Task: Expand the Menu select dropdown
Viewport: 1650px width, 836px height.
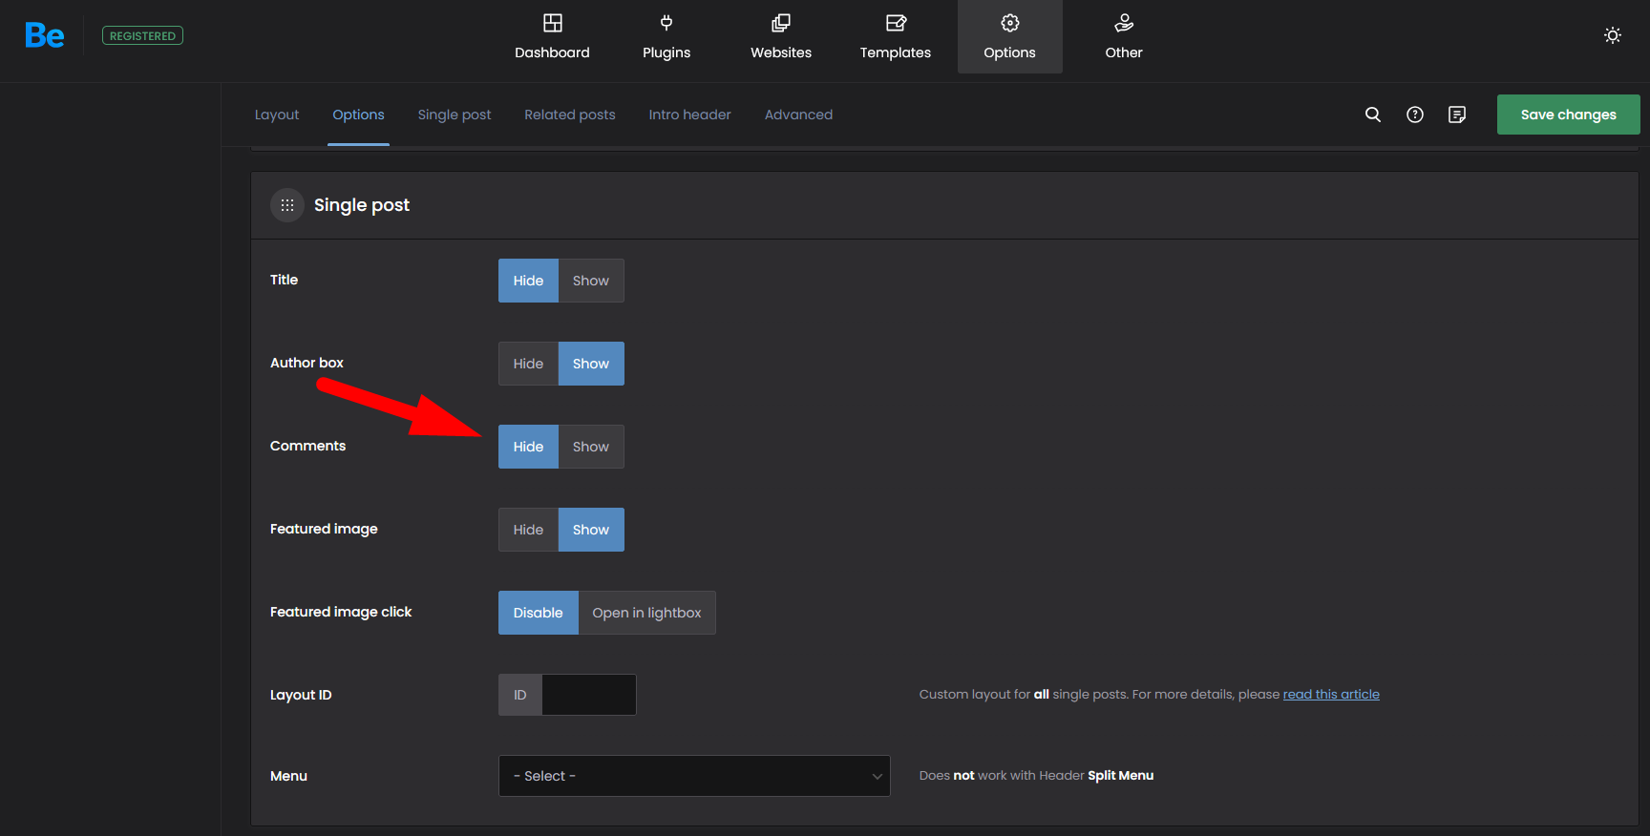Action: point(694,776)
